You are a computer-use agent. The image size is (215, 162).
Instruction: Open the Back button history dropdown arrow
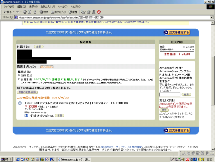click(13, 12)
